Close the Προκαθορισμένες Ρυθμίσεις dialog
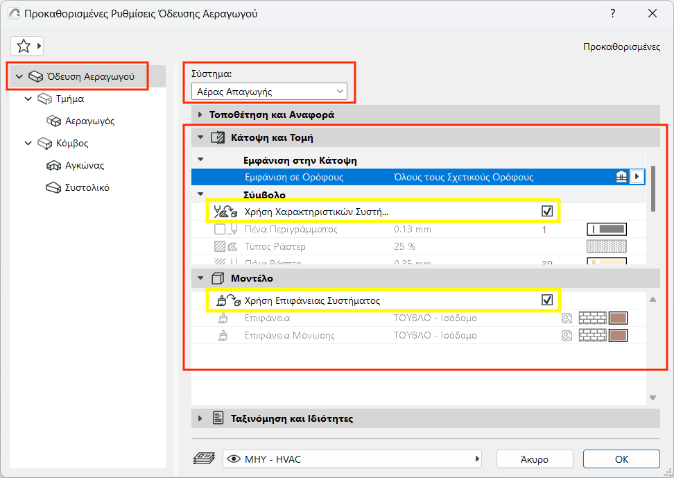 (652, 13)
